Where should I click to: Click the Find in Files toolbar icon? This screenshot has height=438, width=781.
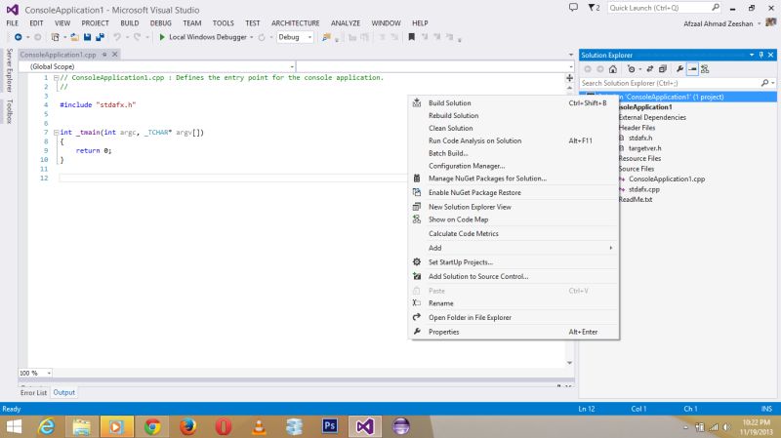pos(326,37)
